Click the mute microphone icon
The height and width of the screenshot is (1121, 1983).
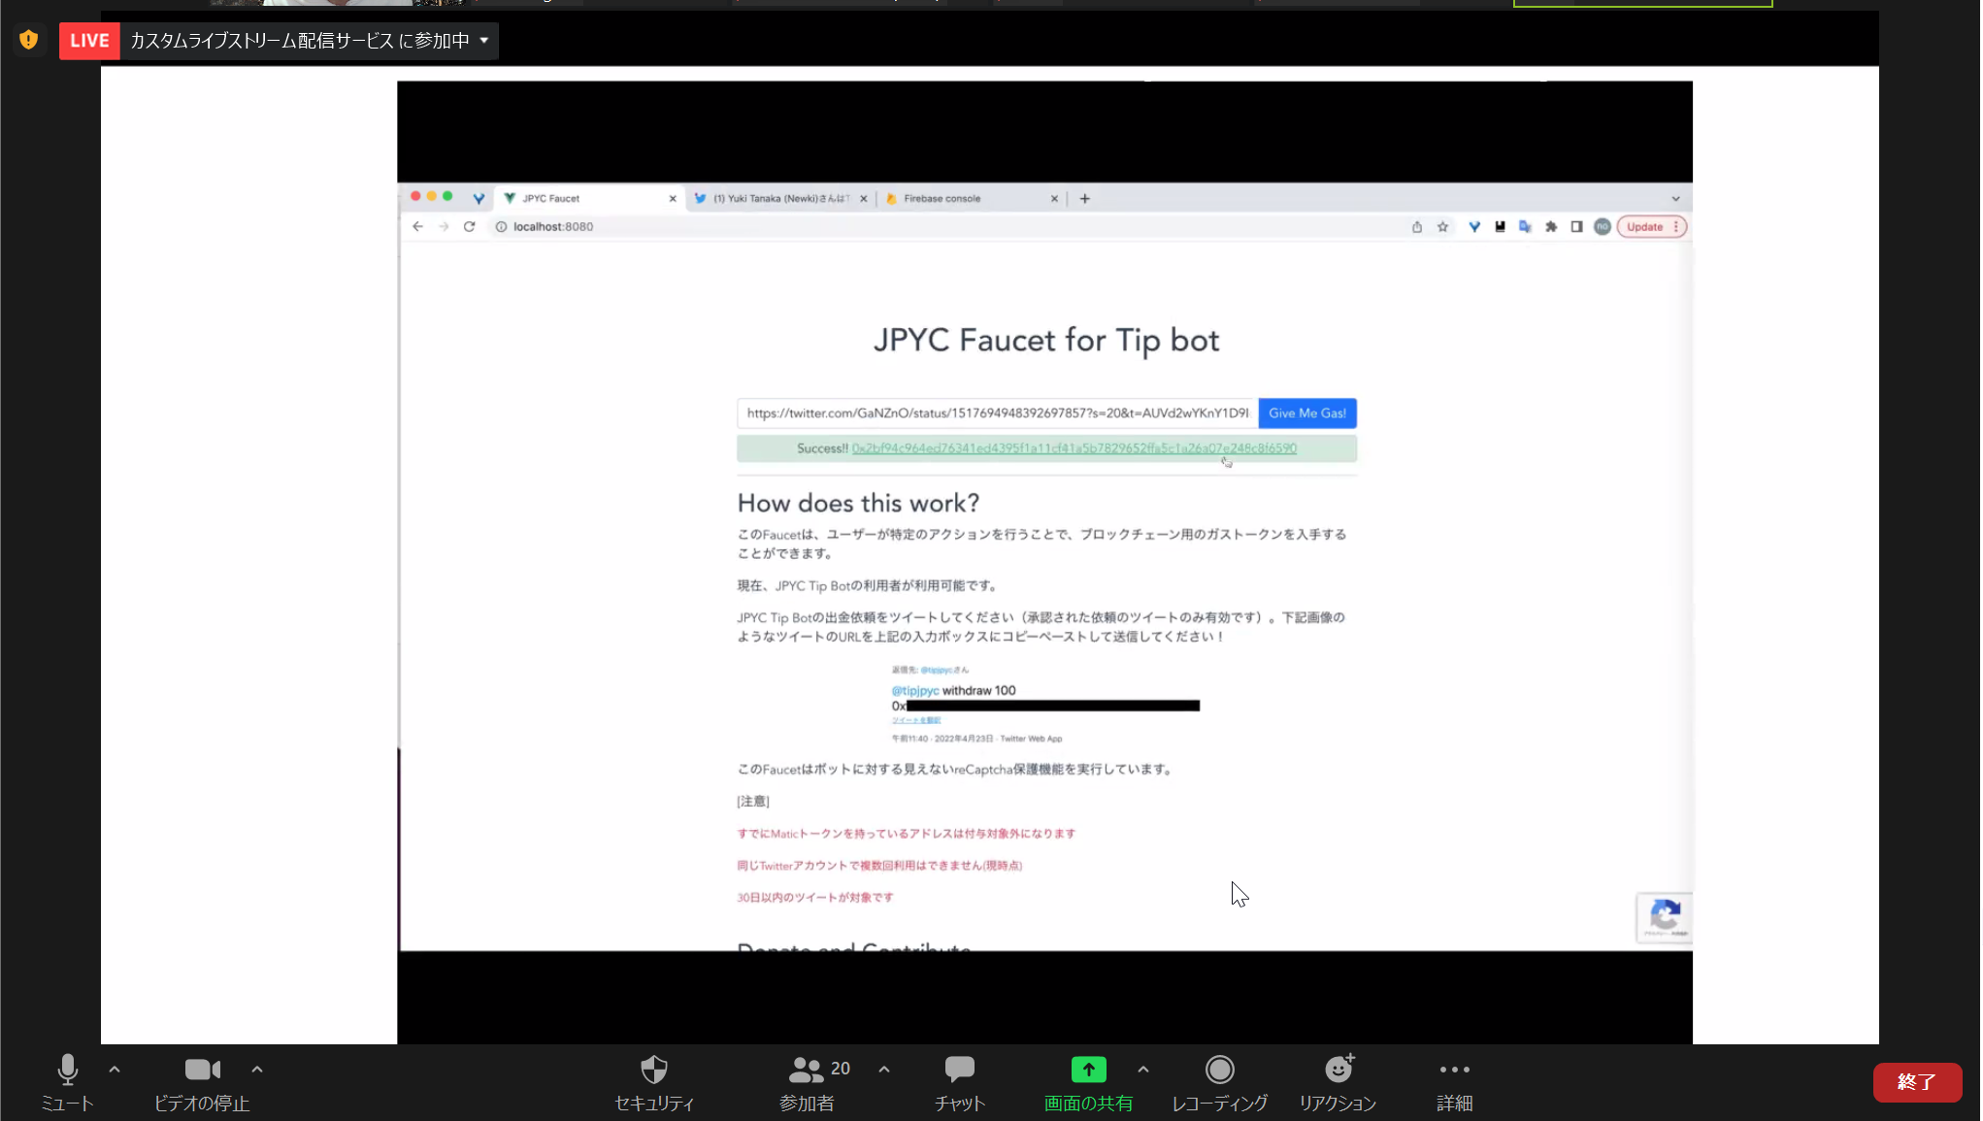pos(67,1070)
